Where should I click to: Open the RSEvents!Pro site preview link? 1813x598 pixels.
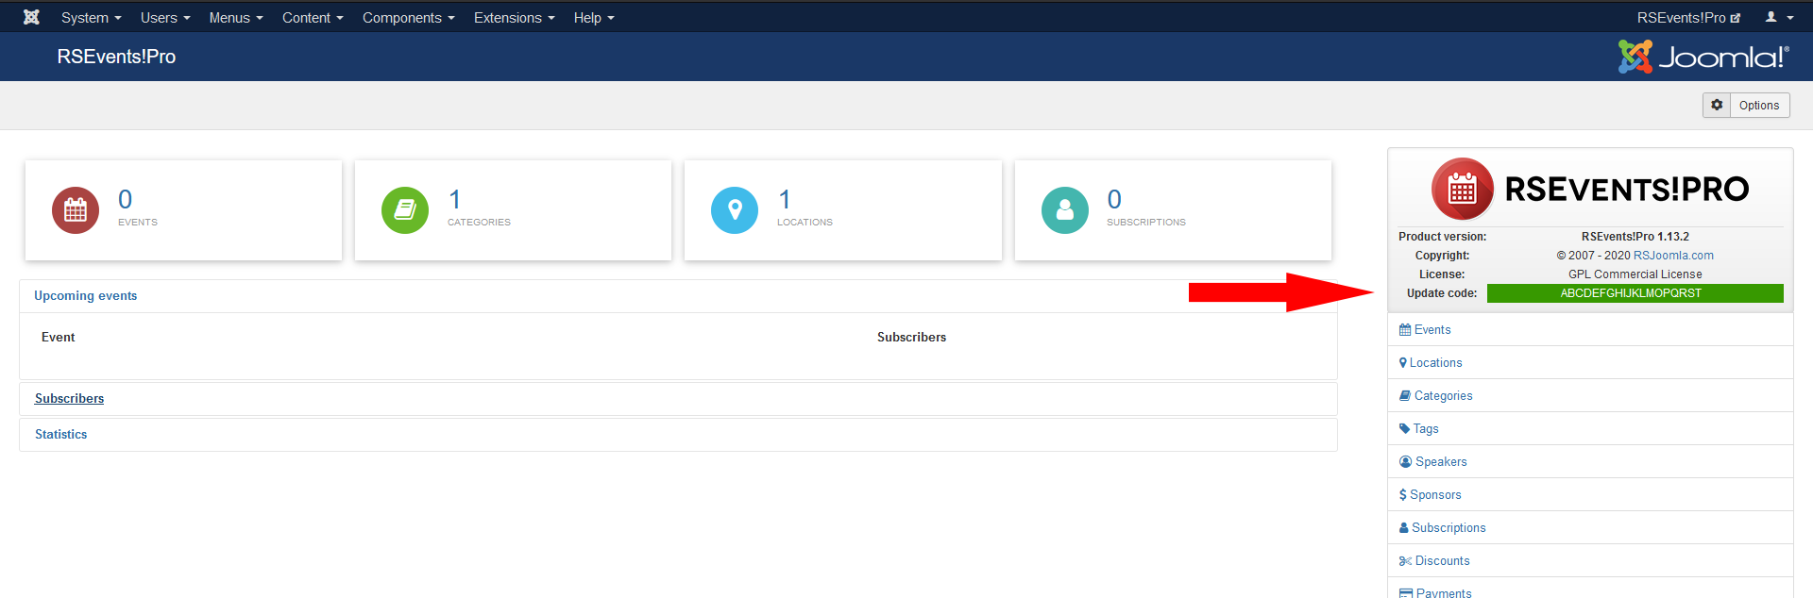[1688, 17]
